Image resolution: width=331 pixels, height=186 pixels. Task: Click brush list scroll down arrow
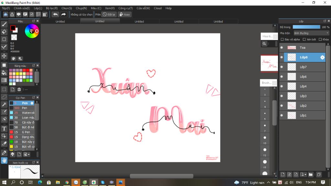(x=37, y=149)
